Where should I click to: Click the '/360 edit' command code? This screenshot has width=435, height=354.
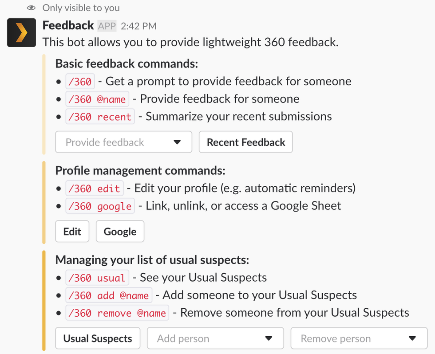pyautogui.click(x=94, y=189)
